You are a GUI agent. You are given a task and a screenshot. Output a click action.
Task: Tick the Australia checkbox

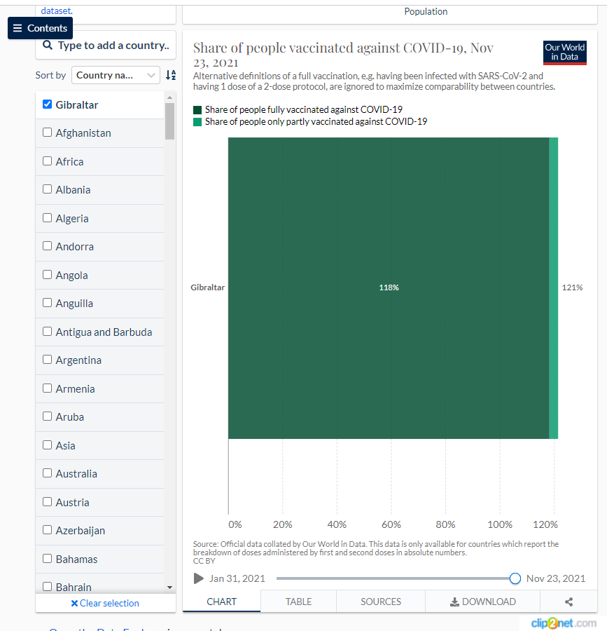pyautogui.click(x=48, y=473)
